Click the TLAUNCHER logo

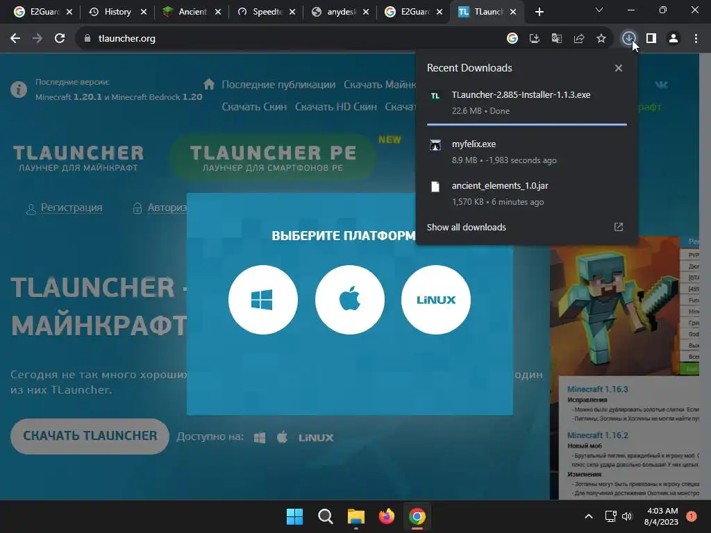pyautogui.click(x=78, y=158)
